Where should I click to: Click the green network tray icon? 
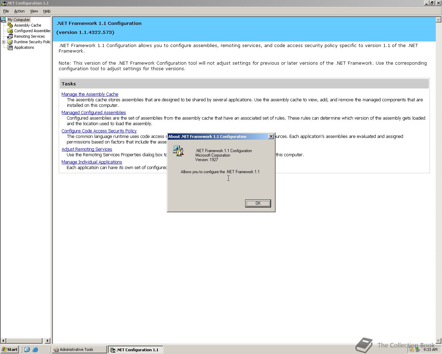[417, 350]
